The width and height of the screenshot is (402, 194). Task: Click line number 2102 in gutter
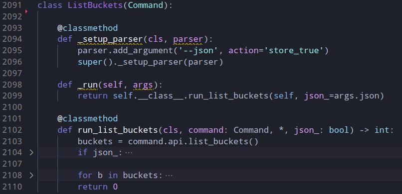[12, 130]
